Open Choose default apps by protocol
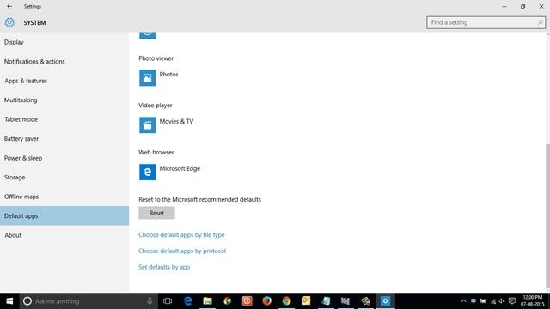Viewport: 550px width, 309px height. tap(182, 251)
